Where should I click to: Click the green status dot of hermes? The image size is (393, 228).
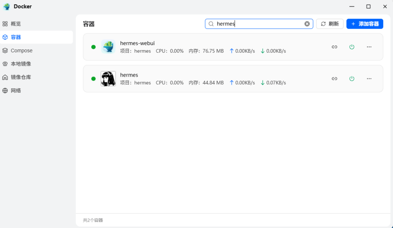point(94,79)
